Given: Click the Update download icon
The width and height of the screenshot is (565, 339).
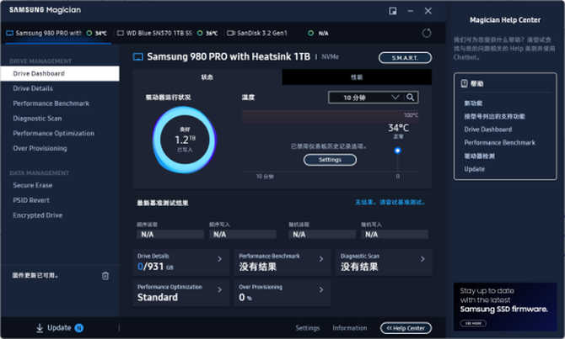Looking at the screenshot, I should tap(40, 328).
